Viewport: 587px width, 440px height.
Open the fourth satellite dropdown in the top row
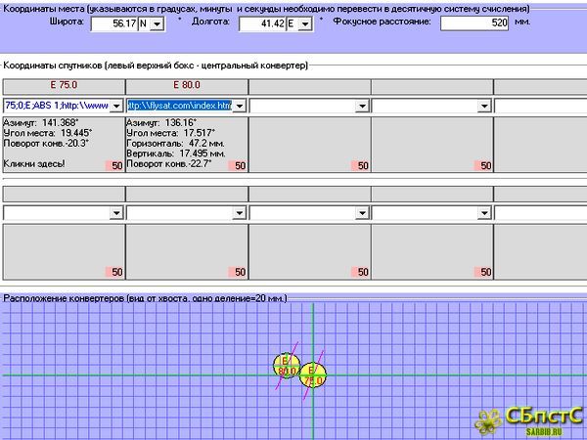click(484, 106)
